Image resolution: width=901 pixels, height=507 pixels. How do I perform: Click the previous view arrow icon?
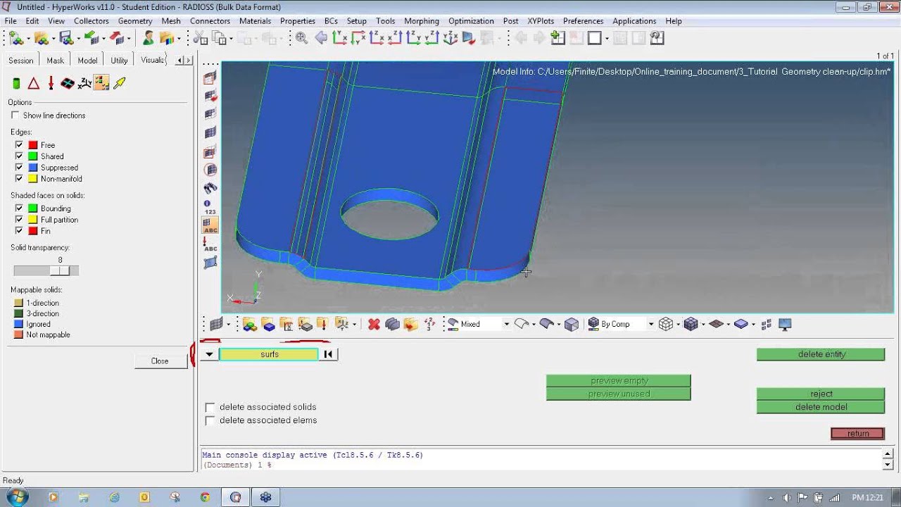[321, 38]
